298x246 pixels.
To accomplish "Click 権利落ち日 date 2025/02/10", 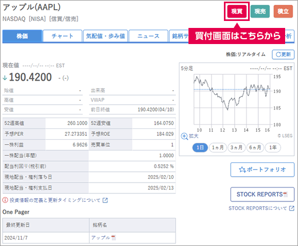I will [x=161, y=177].
